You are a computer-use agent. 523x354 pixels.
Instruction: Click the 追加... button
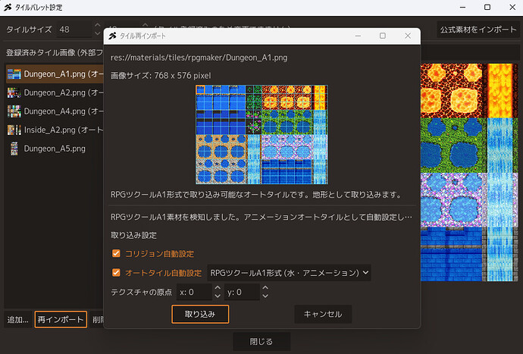pyautogui.click(x=18, y=319)
